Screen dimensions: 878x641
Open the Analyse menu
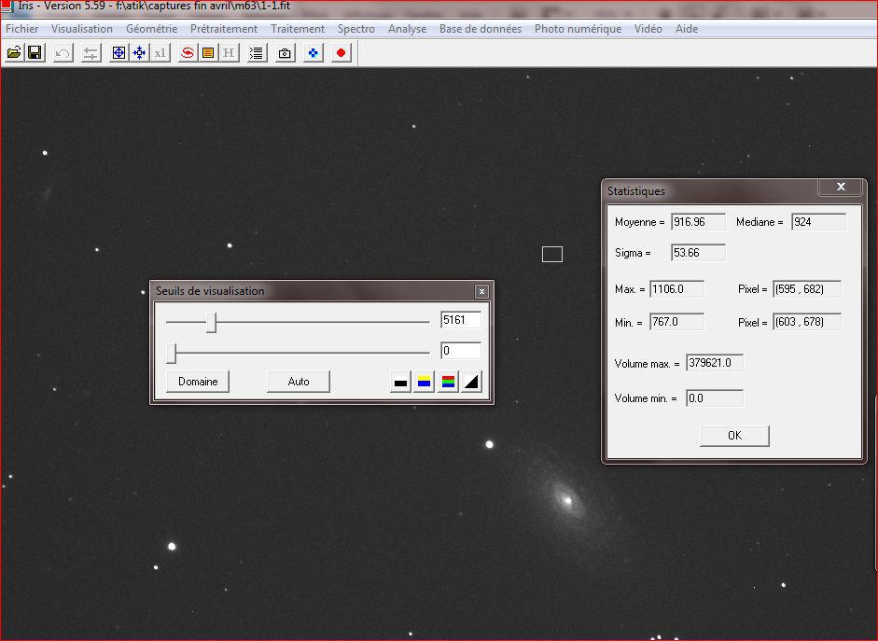(x=407, y=29)
